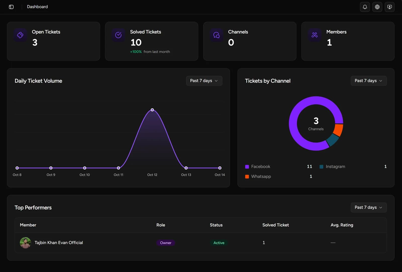Viewport: 402px width, 272px height.
Task: Toggle the sidebar panel icon
Action: coord(11,7)
